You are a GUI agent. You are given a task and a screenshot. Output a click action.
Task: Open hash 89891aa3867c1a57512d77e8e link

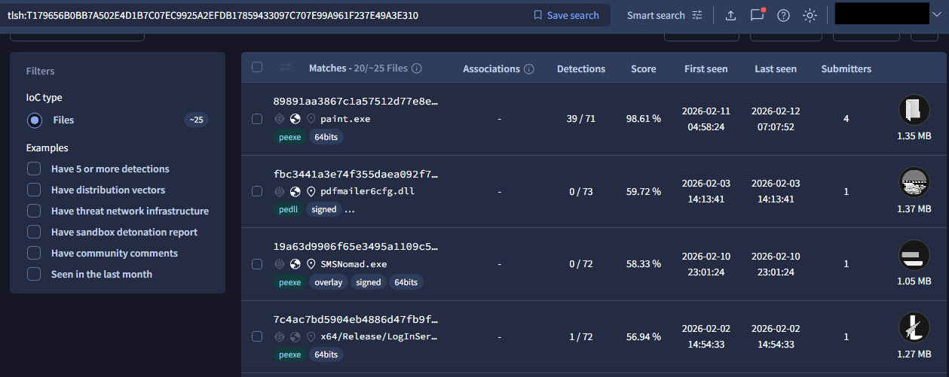coord(356,101)
